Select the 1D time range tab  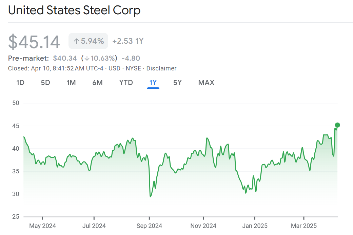click(x=20, y=83)
